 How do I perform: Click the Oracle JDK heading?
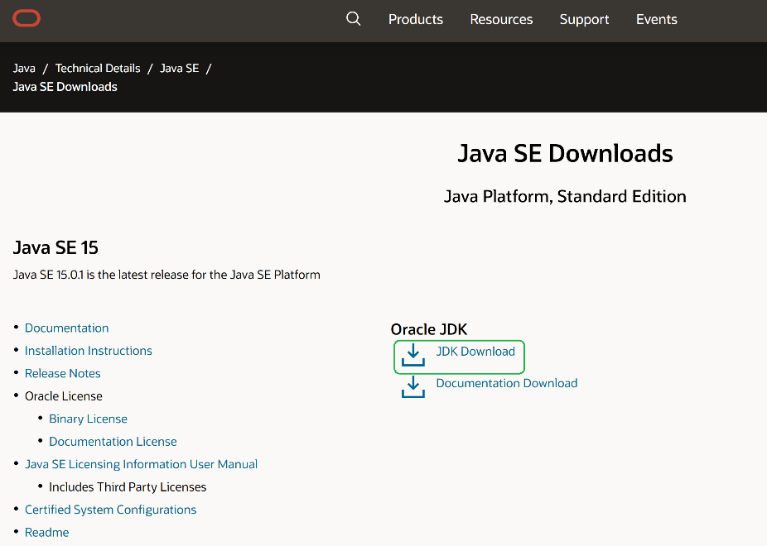tap(429, 329)
